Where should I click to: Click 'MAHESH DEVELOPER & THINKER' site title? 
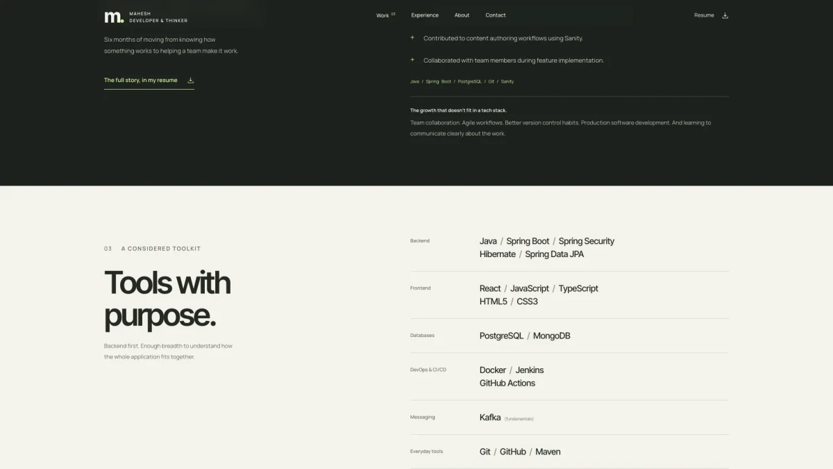coord(158,17)
